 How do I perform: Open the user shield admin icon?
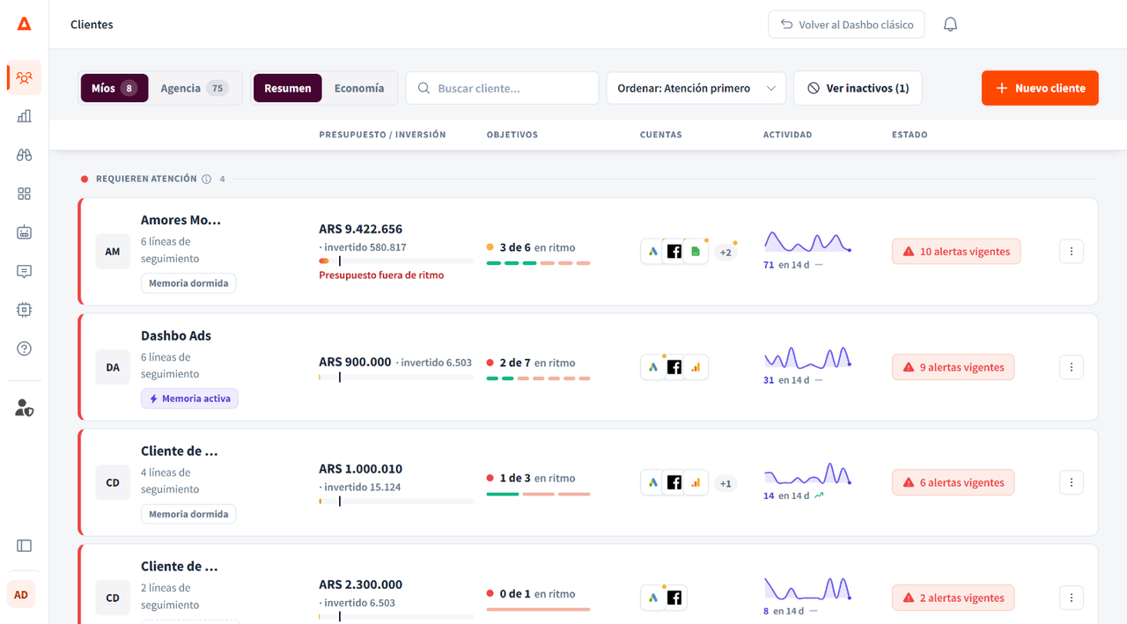[x=24, y=407]
